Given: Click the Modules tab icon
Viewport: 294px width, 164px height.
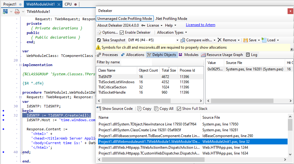Looking at the screenshot, I should 180,55.
